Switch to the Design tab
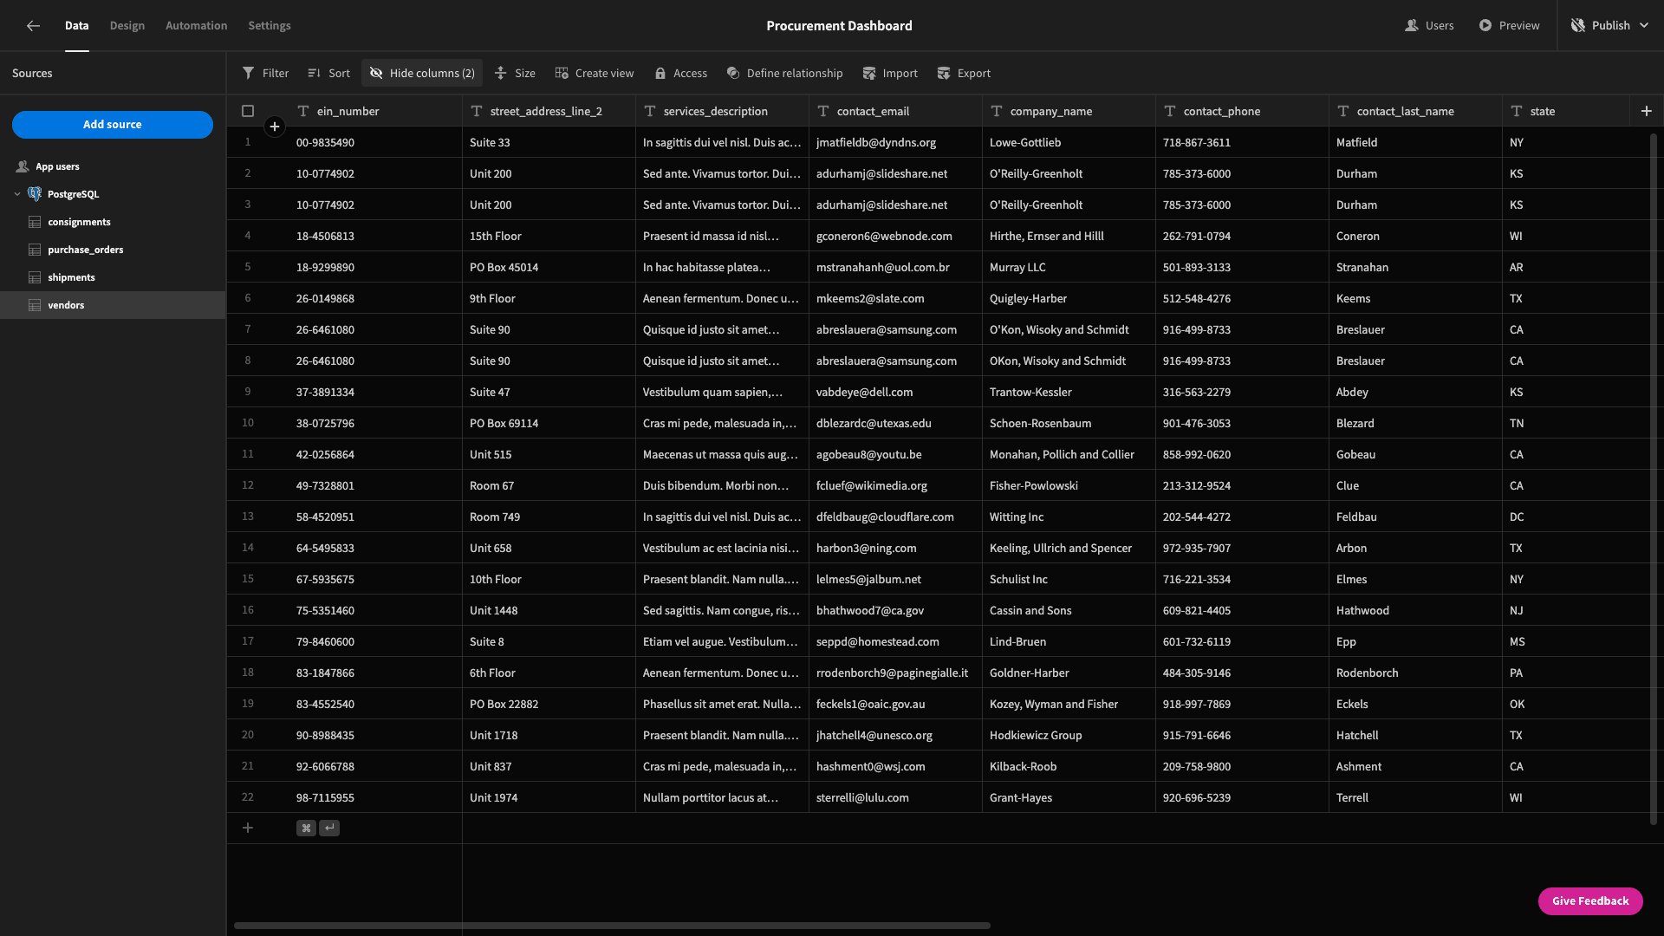The height and width of the screenshot is (936, 1664). 127,26
